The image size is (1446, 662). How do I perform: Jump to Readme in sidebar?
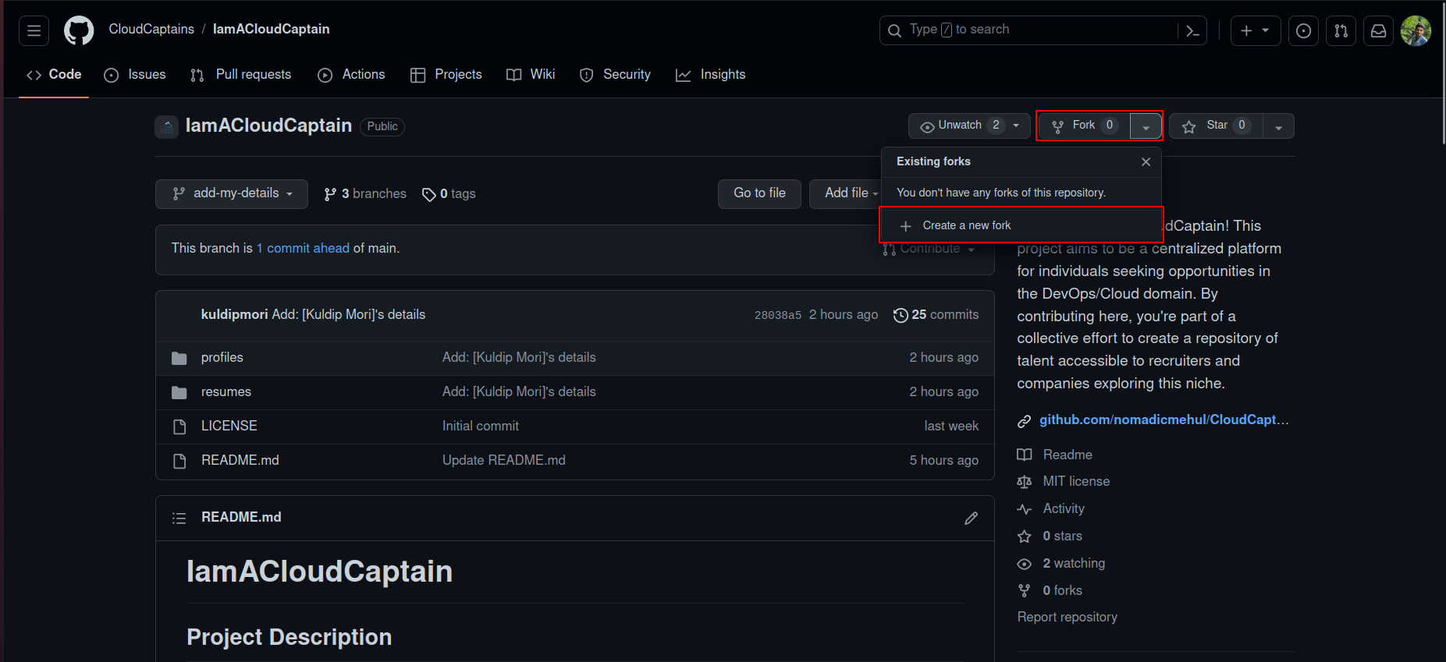tap(1054, 455)
